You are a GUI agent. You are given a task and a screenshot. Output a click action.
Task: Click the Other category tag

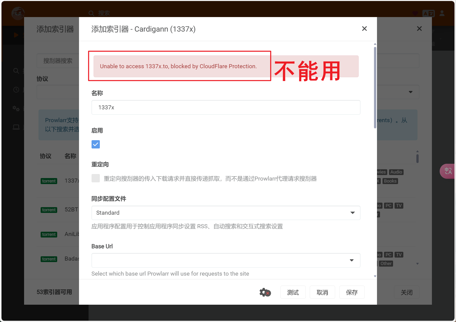pyautogui.click(x=386, y=264)
